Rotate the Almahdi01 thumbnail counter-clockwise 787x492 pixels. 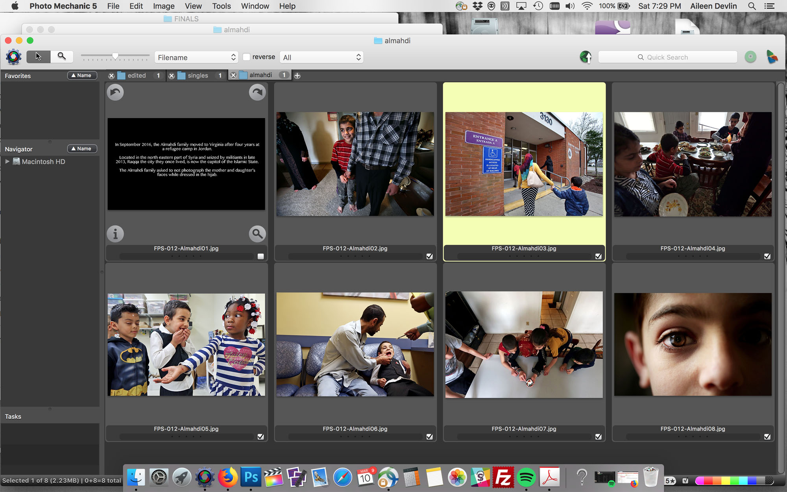(115, 92)
